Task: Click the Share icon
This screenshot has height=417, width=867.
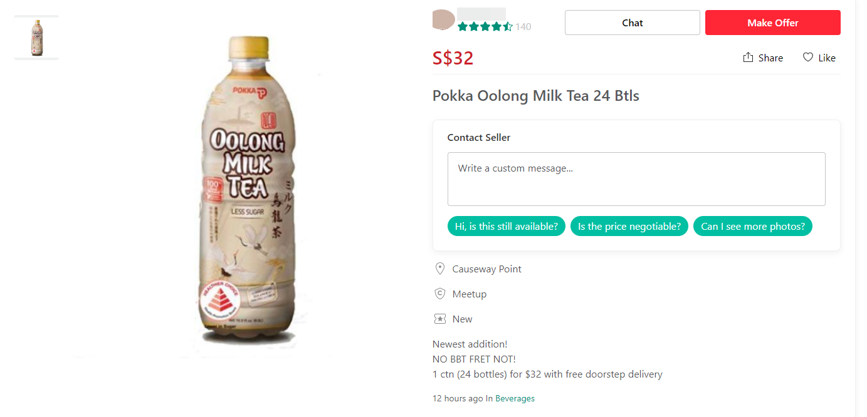Action: pyautogui.click(x=748, y=58)
